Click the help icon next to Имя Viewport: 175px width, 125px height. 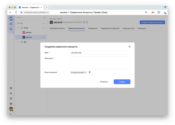tap(49, 53)
